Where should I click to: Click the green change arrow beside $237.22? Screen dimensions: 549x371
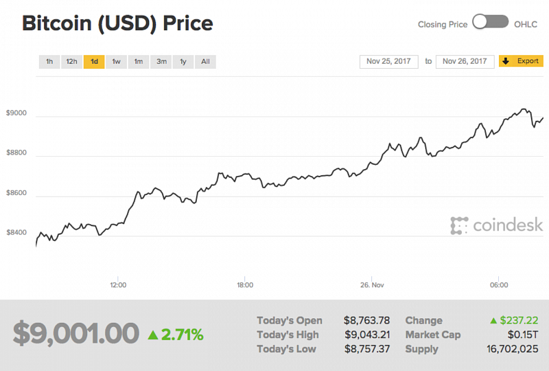coord(493,321)
